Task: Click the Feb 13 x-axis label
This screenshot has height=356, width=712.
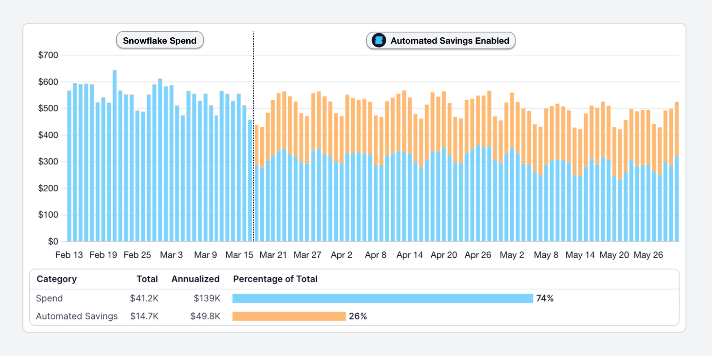Action: click(x=69, y=255)
